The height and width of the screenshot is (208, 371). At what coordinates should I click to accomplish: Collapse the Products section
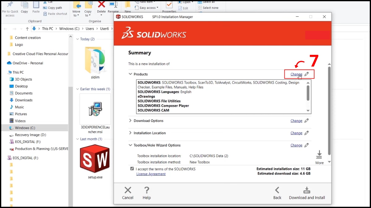pos(130,74)
